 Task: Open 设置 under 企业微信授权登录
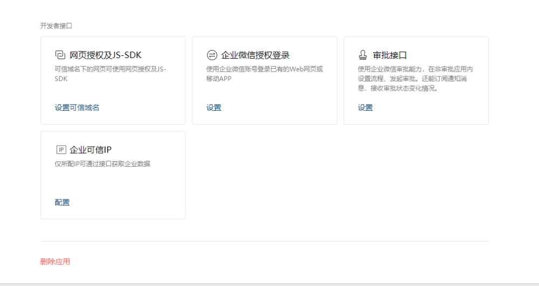coord(214,108)
